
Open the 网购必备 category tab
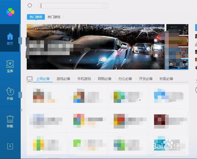pos(105,79)
